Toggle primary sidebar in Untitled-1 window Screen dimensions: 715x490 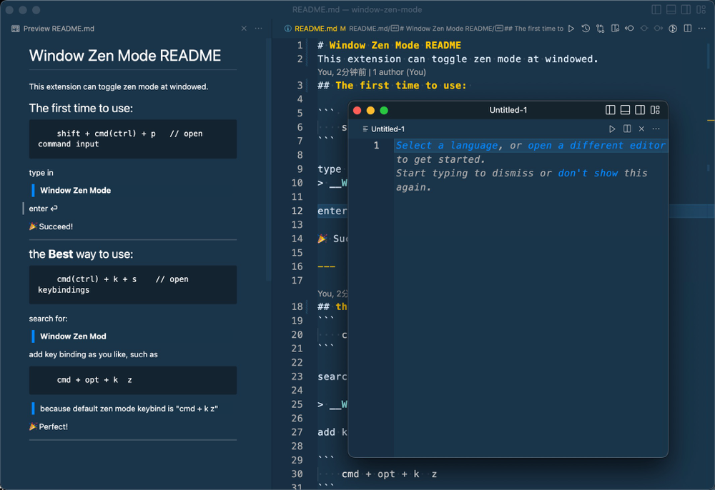pos(610,110)
